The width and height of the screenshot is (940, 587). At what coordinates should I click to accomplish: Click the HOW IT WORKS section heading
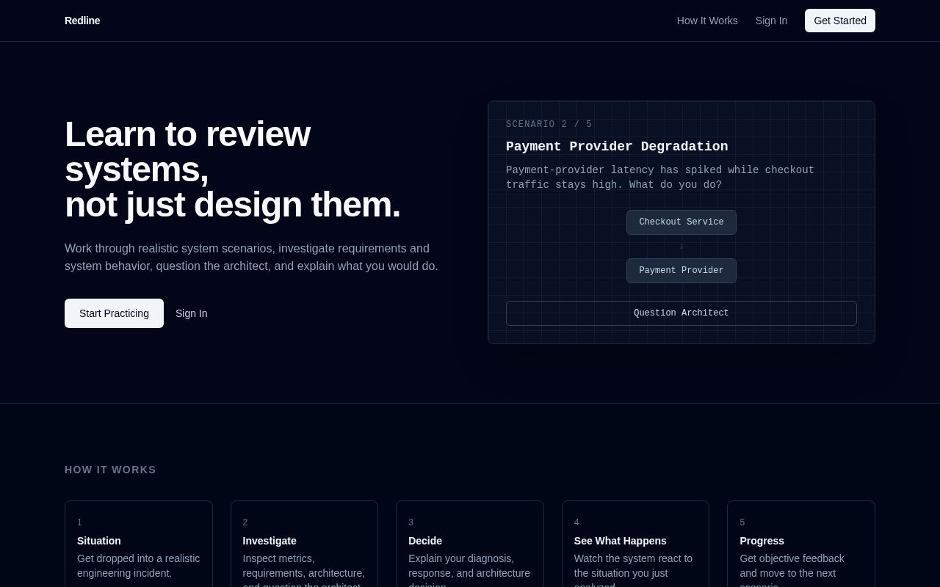110,470
